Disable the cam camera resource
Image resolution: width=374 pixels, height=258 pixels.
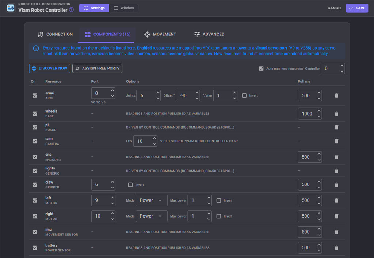[x=35, y=141]
